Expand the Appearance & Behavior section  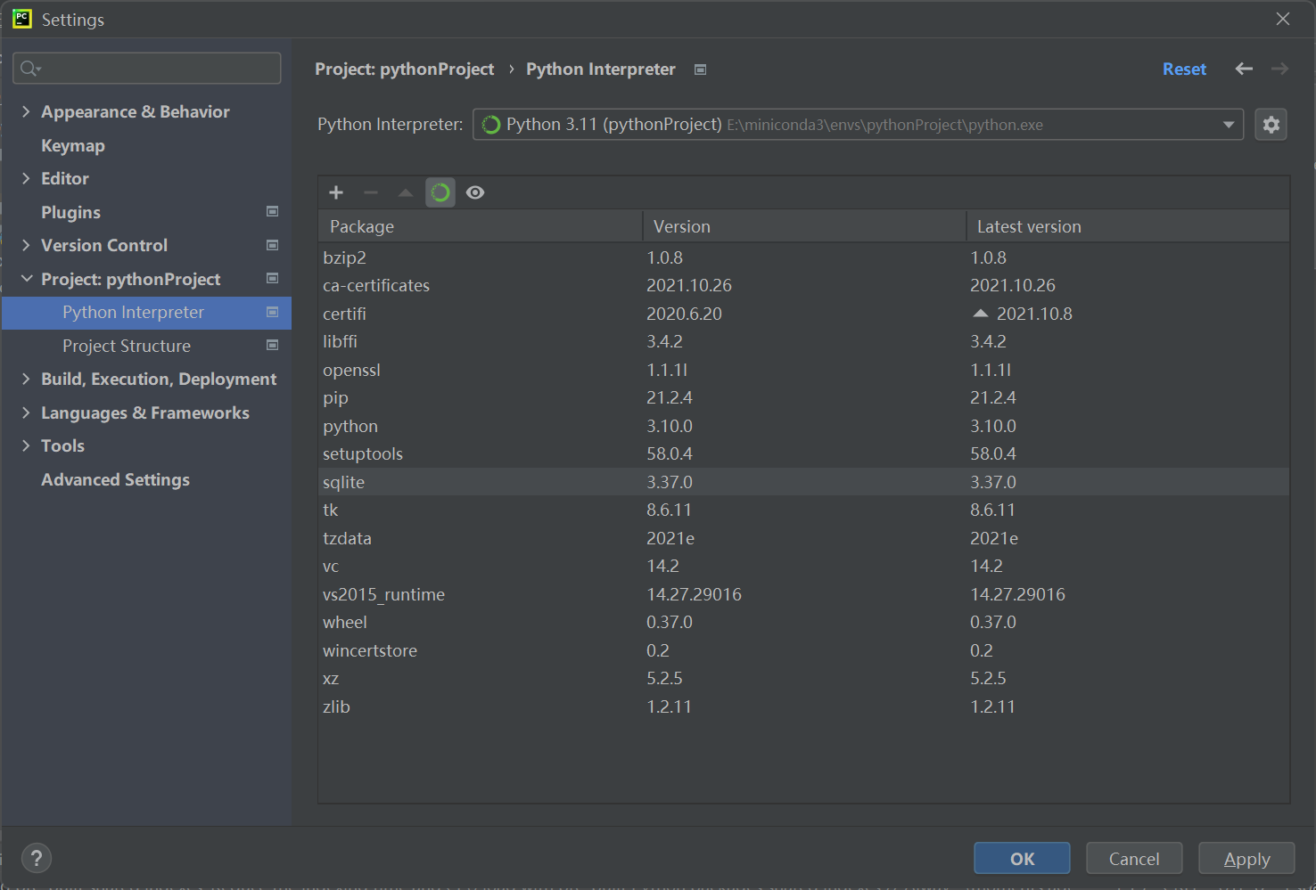(26, 111)
